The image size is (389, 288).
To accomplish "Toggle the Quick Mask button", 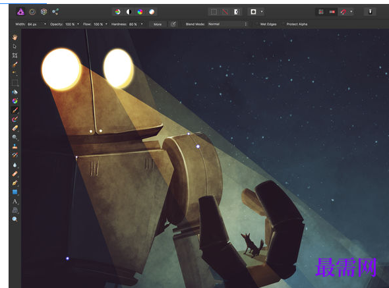I will pyautogui.click(x=253, y=12).
